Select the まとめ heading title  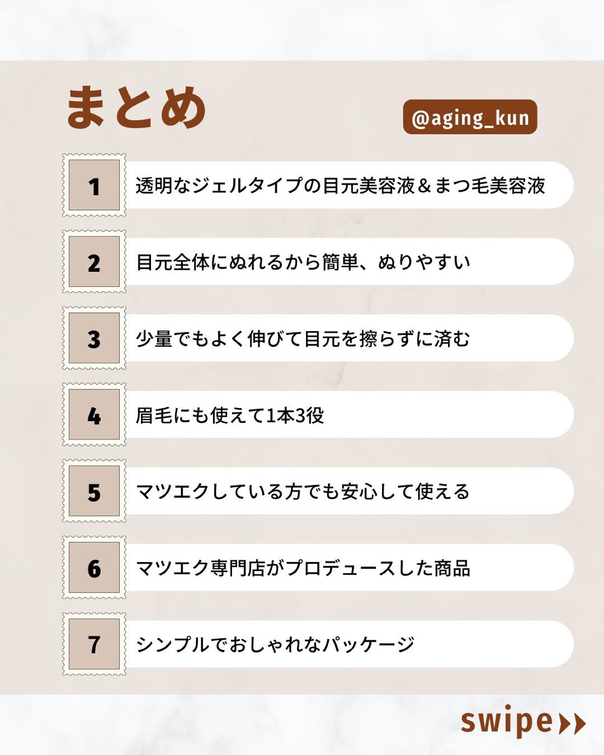coord(136,107)
